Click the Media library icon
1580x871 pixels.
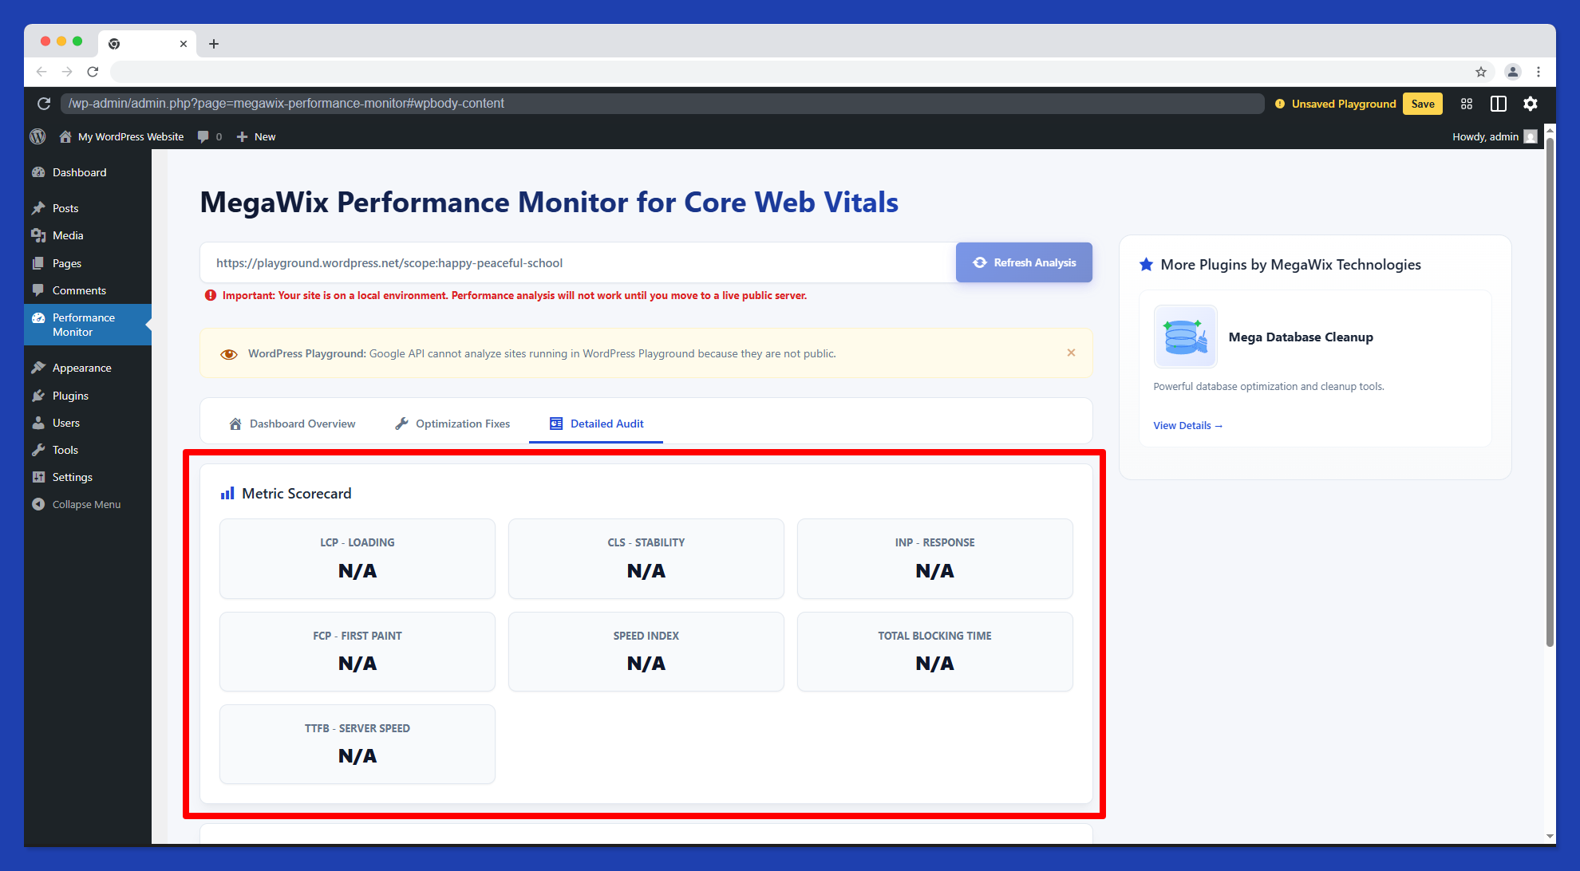38,235
